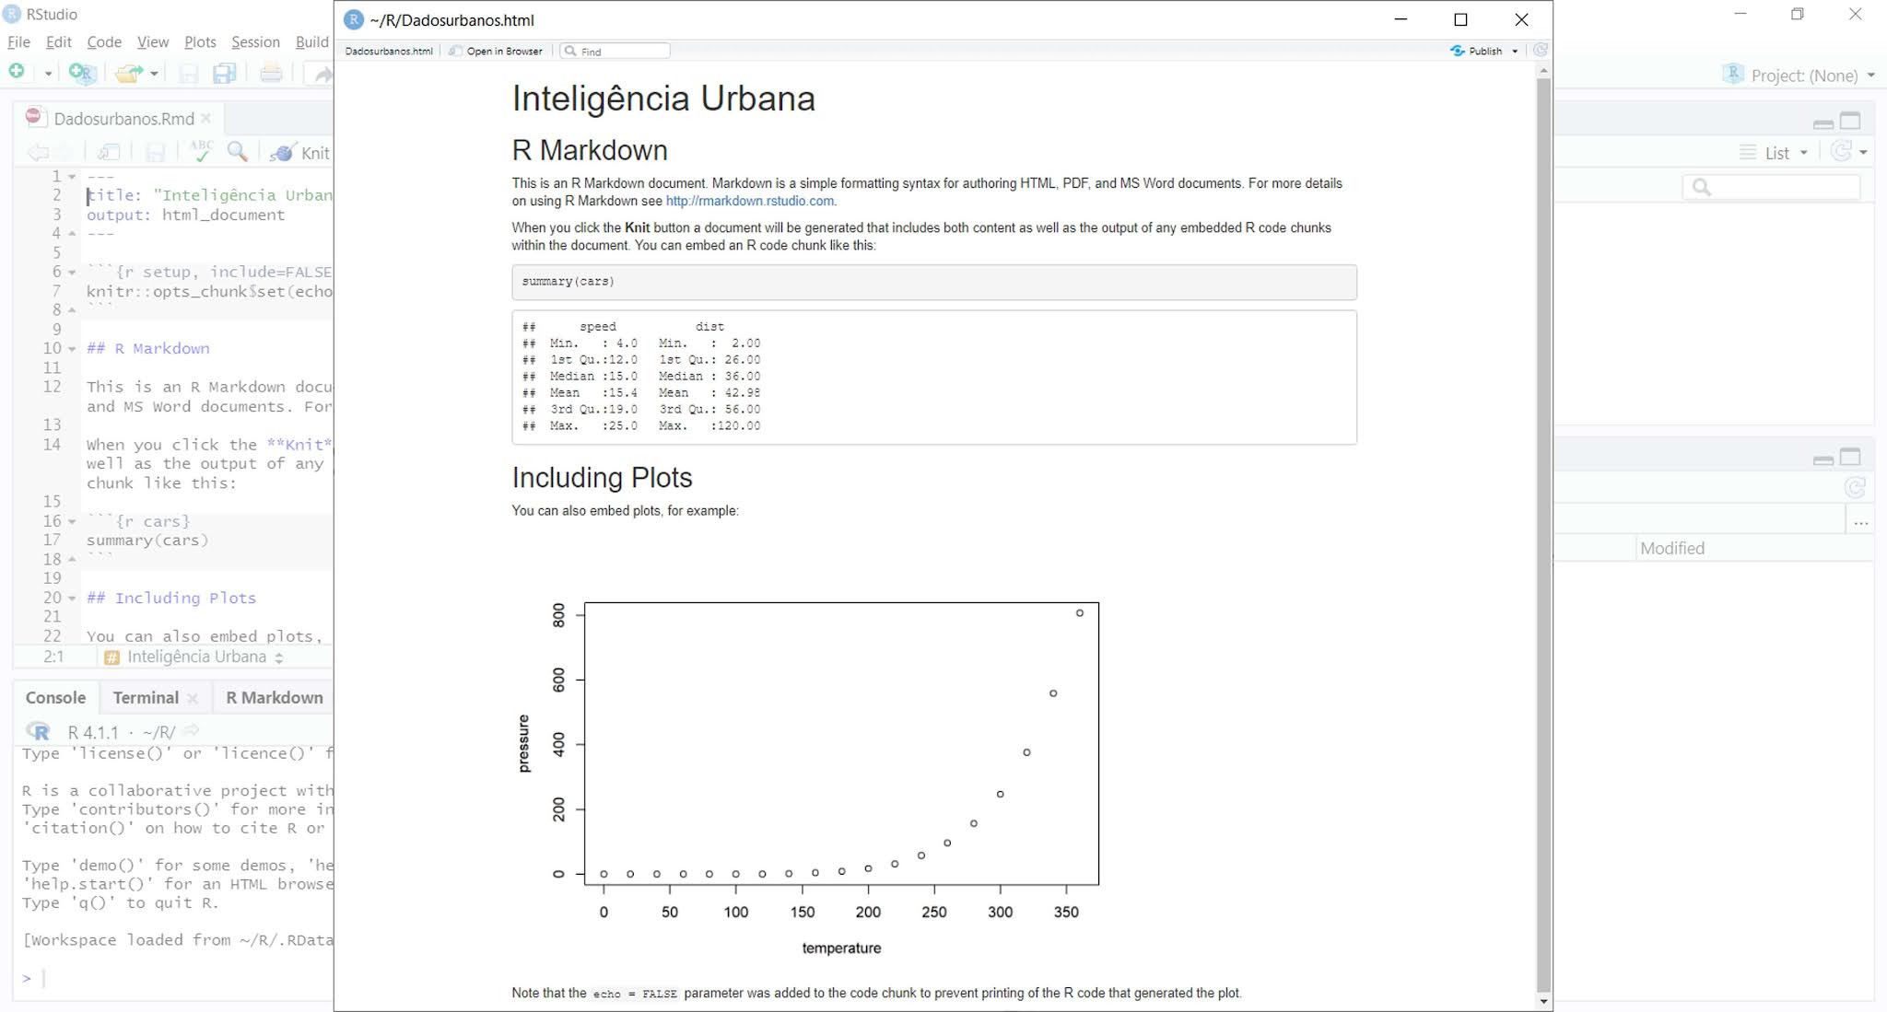Image resolution: width=1887 pixels, height=1012 pixels.
Task: Click the Modified column header in files pane
Action: point(1672,548)
